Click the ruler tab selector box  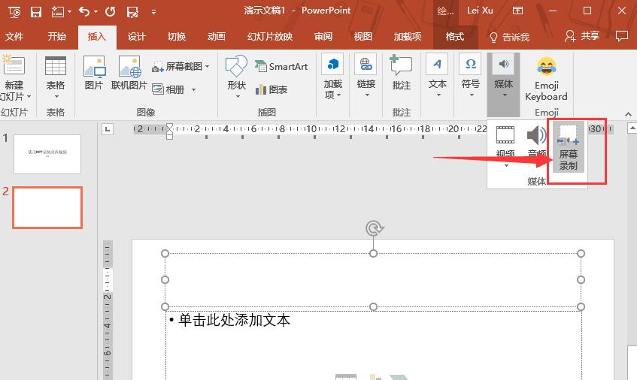pyautogui.click(x=108, y=129)
